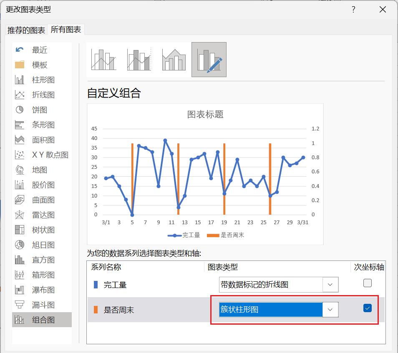The image size is (398, 353).
Task: Choose the 柱形图 column chart icon
Action: (x=20, y=80)
